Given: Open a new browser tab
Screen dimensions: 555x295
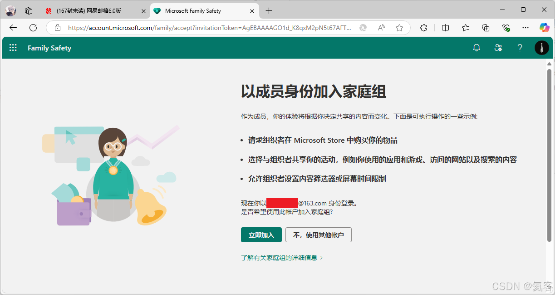Looking at the screenshot, I should coord(269,10).
